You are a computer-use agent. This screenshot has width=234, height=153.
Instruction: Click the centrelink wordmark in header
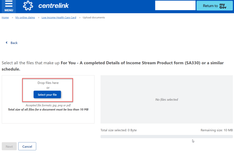click(x=53, y=6)
